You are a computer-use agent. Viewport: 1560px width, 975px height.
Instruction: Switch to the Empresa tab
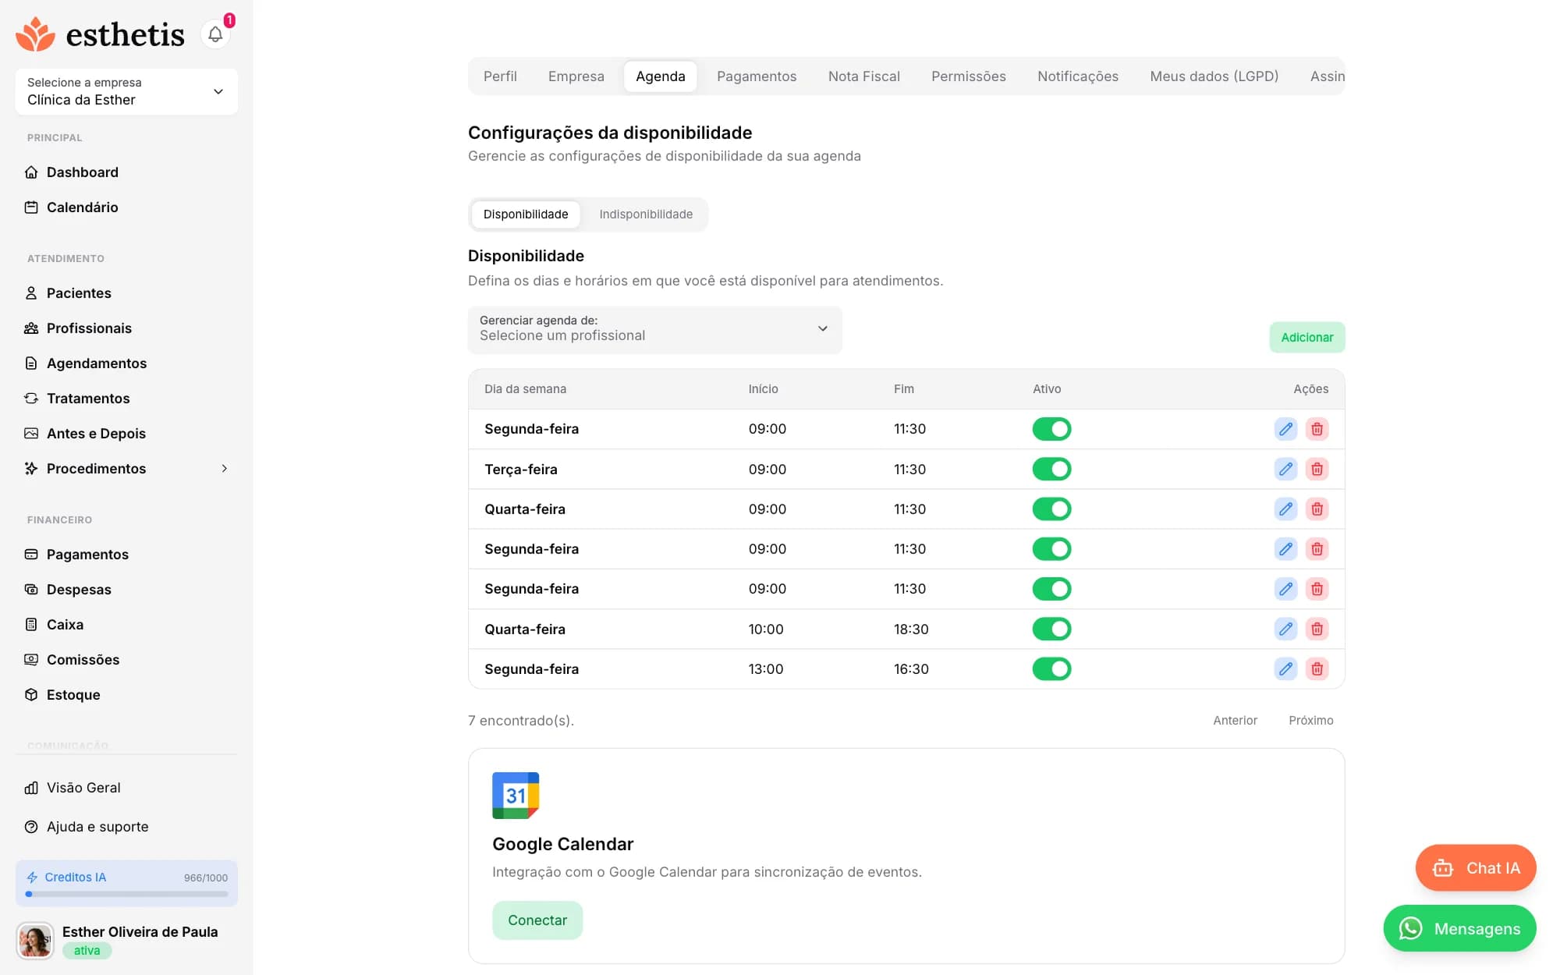pyautogui.click(x=576, y=76)
